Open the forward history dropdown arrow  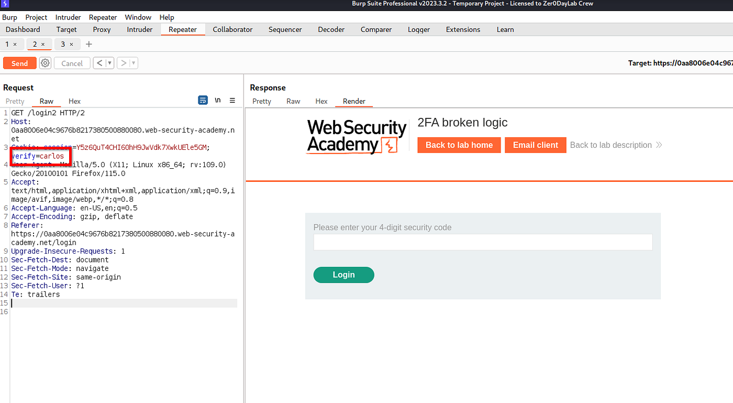(134, 63)
